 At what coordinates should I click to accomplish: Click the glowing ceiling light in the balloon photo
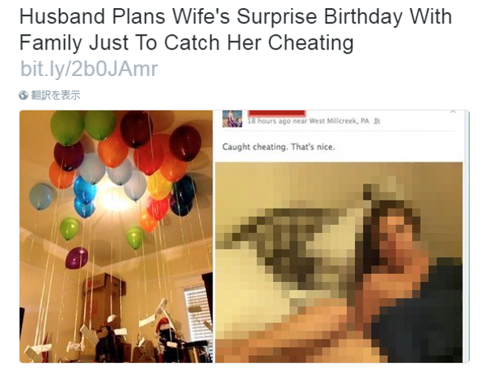tap(114, 199)
